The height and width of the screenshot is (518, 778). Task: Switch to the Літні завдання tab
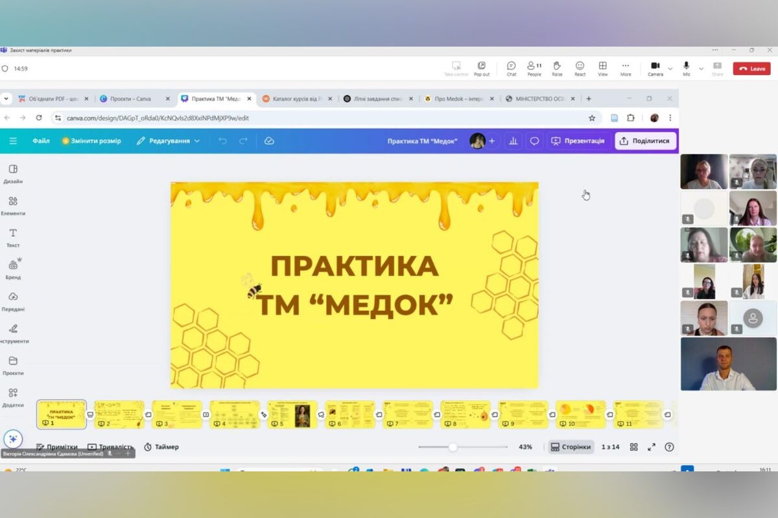click(x=378, y=99)
